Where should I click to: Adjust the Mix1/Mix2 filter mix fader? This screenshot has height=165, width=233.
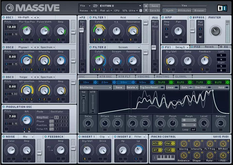(154, 48)
